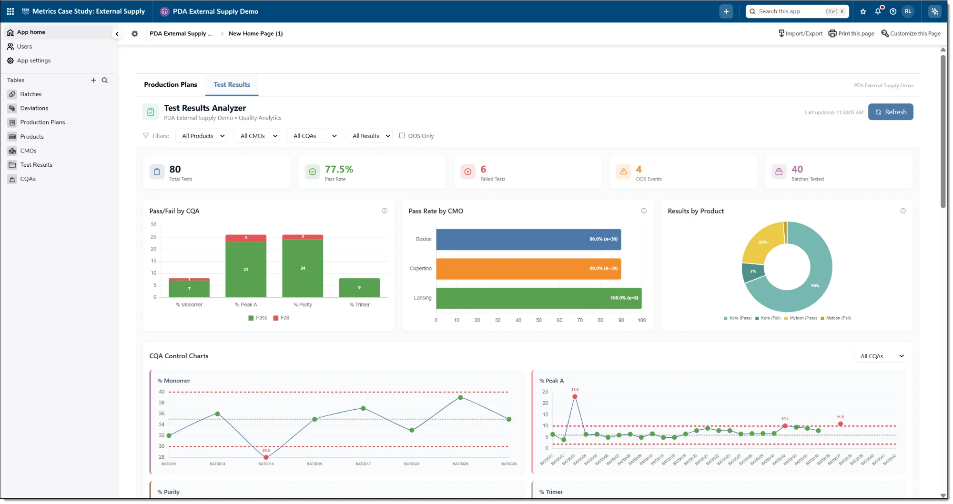The height and width of the screenshot is (504, 953).
Task: Switch to the Production Plans tab
Action: coord(170,85)
